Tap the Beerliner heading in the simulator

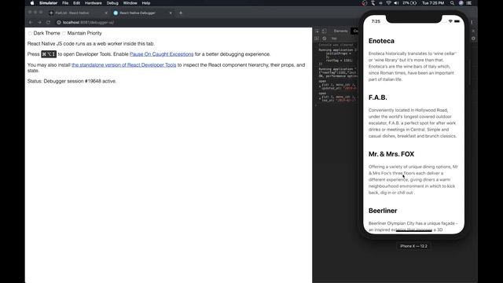pyautogui.click(x=383, y=211)
